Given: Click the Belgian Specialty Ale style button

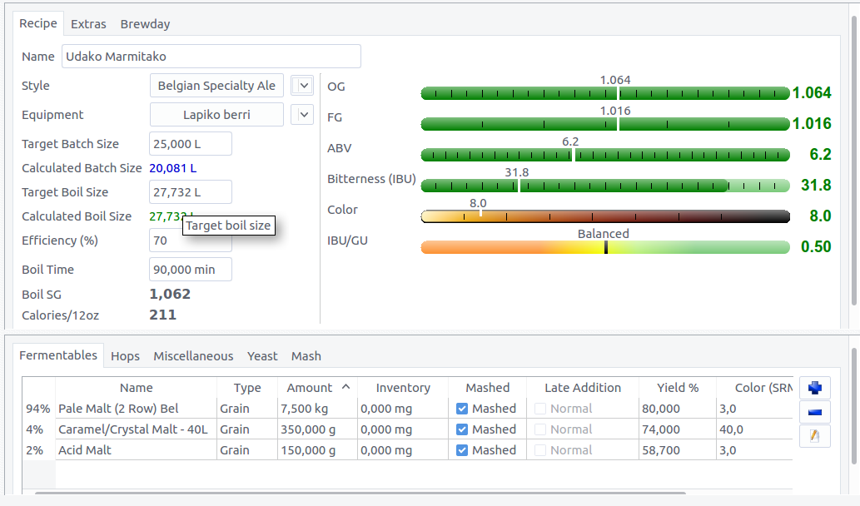Looking at the screenshot, I should (x=216, y=86).
